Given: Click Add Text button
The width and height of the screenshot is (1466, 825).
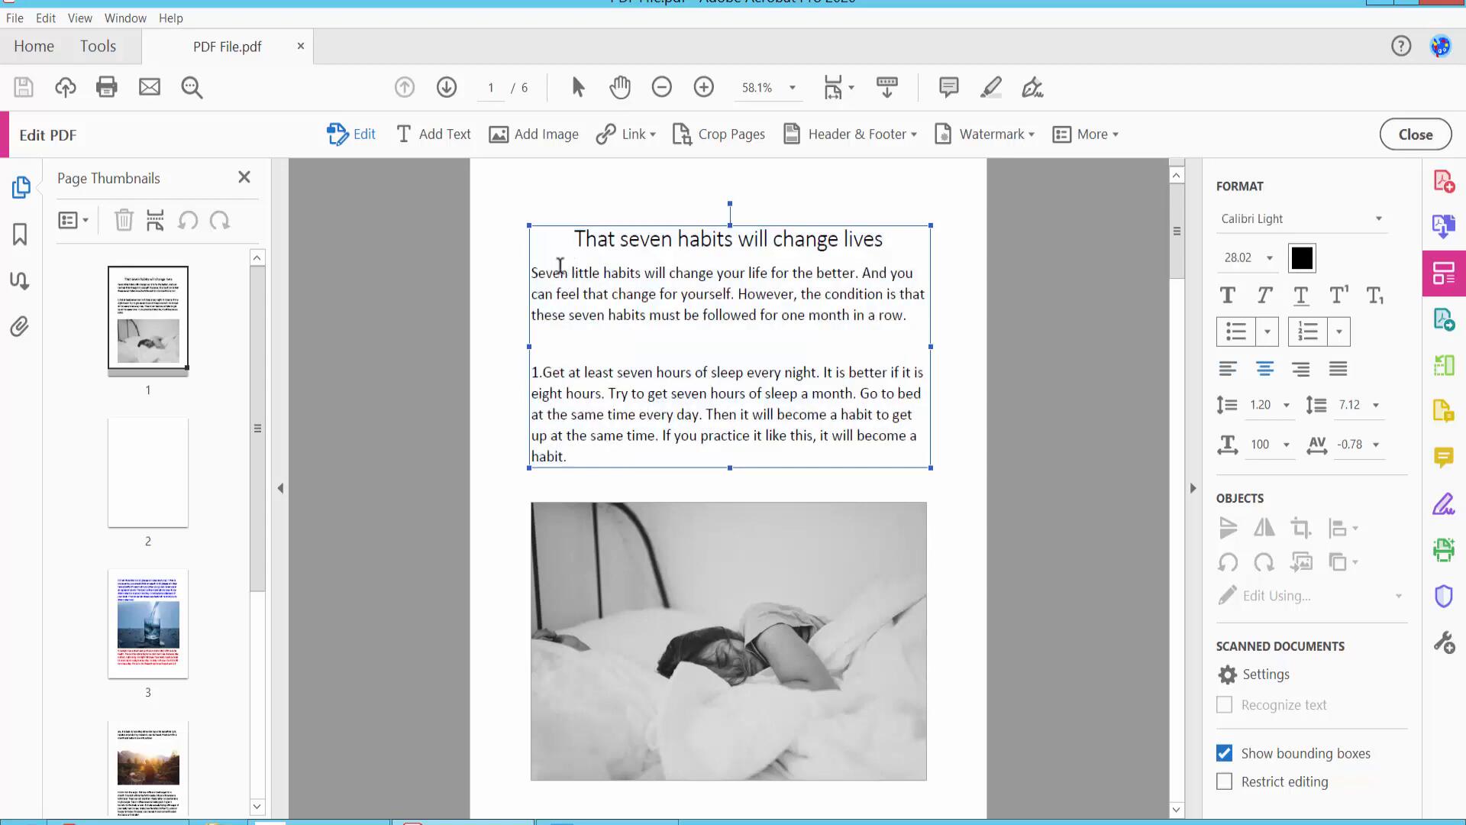Looking at the screenshot, I should (x=434, y=134).
